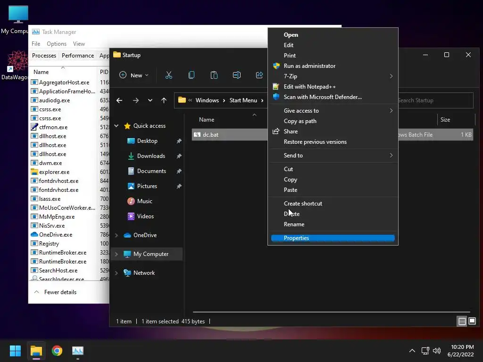Image resolution: width=483 pixels, height=362 pixels.
Task: Open Desktop in Quick access
Action: [147, 141]
